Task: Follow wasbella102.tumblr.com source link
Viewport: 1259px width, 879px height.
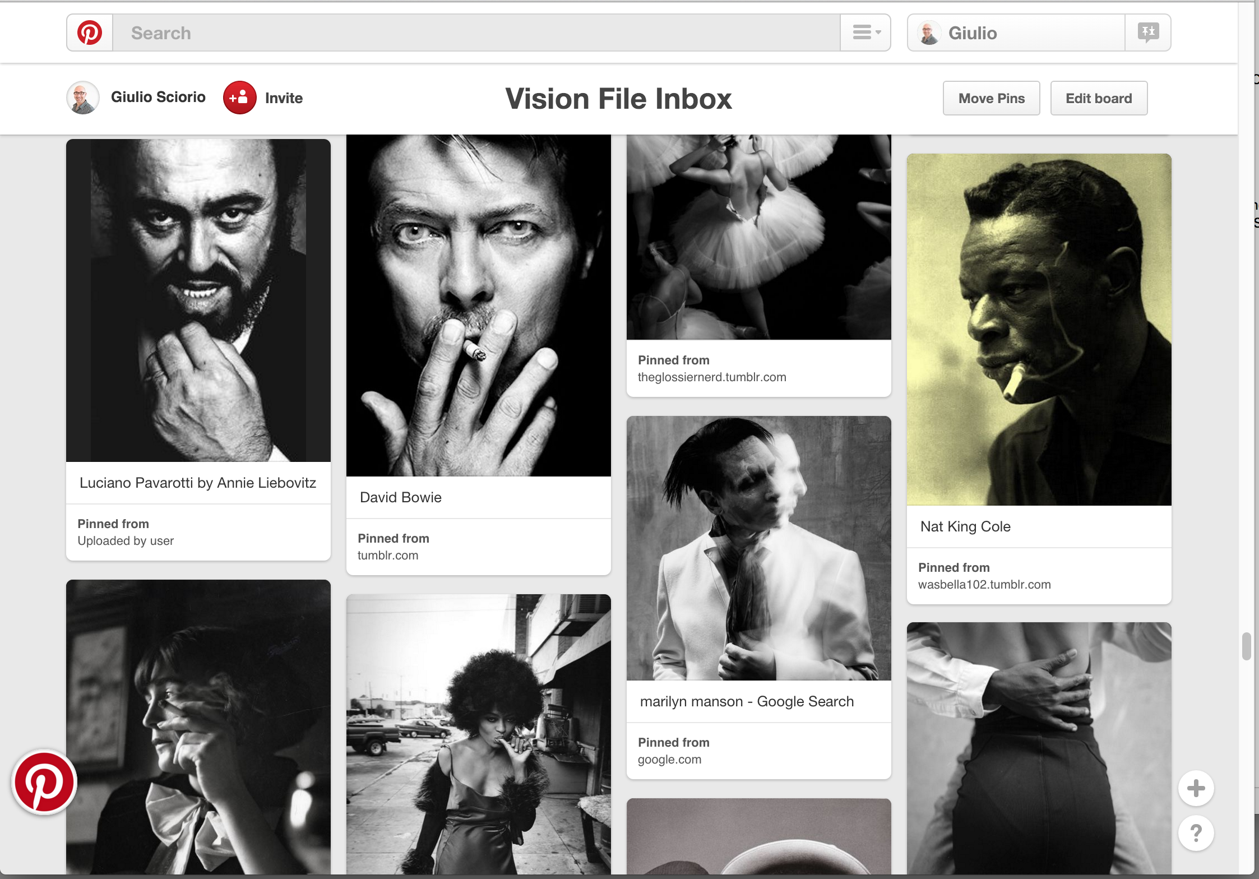Action: pyautogui.click(x=984, y=584)
